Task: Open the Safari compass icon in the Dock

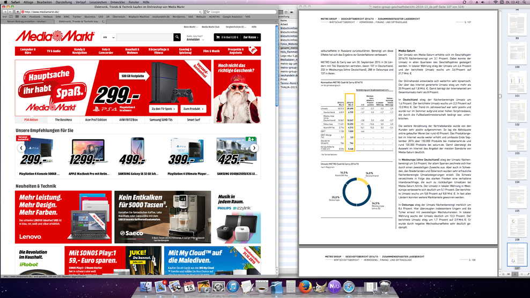Action: [349, 287]
